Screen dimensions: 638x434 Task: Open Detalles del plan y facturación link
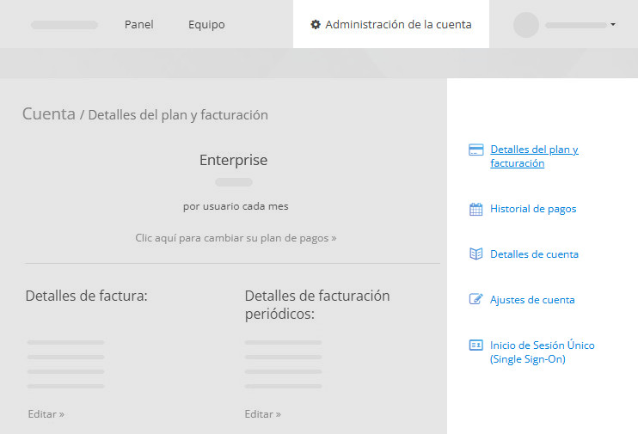pyautogui.click(x=534, y=156)
